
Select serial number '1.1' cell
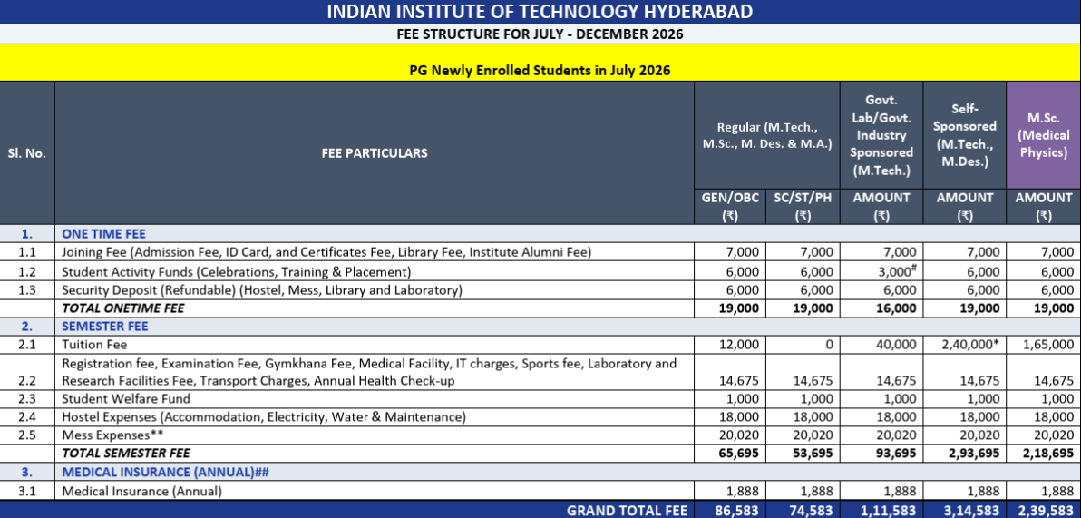coord(27,252)
